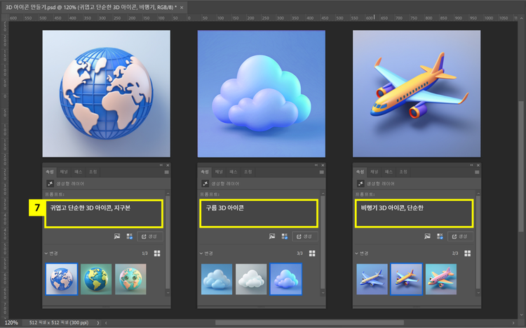Switch globe variations to grid view
The image size is (526, 328).
pyautogui.click(x=157, y=254)
